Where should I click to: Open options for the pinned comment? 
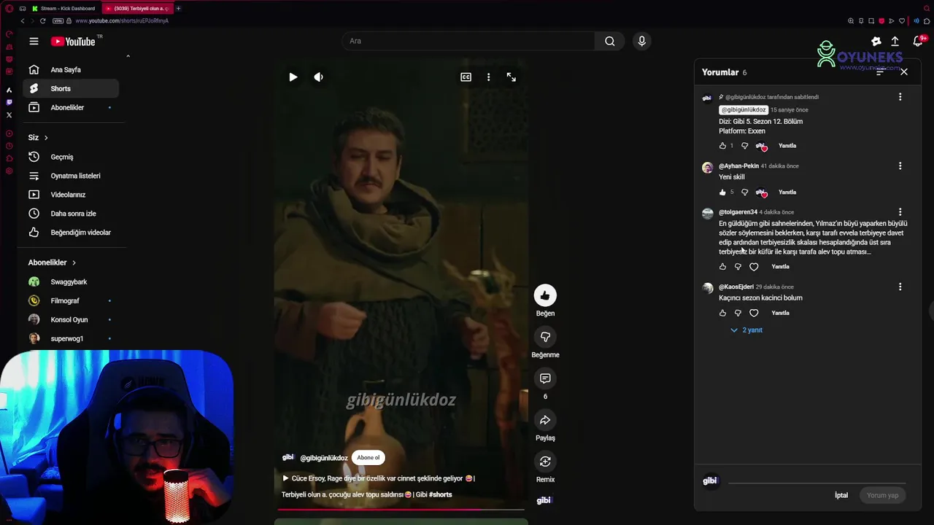point(900,97)
